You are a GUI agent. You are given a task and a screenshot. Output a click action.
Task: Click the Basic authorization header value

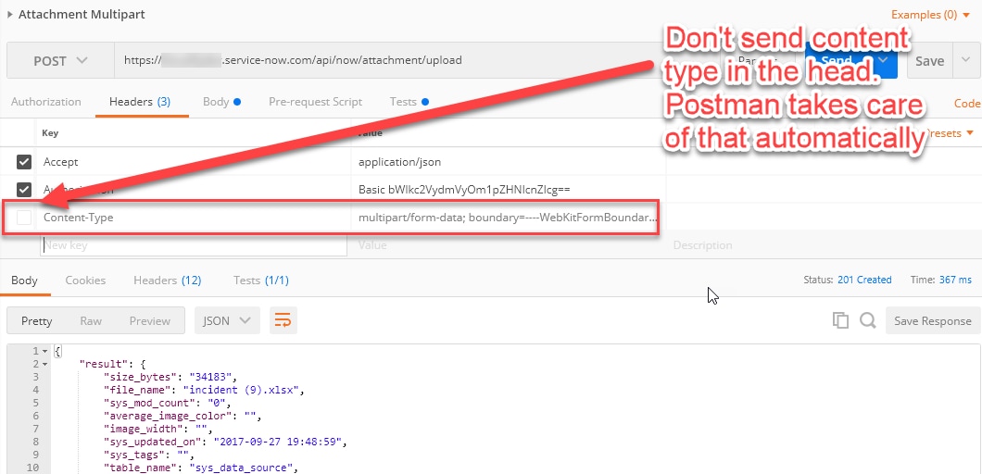[x=464, y=189]
